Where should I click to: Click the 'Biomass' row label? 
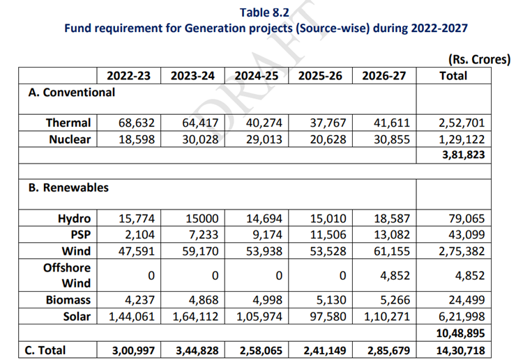pos(68,300)
